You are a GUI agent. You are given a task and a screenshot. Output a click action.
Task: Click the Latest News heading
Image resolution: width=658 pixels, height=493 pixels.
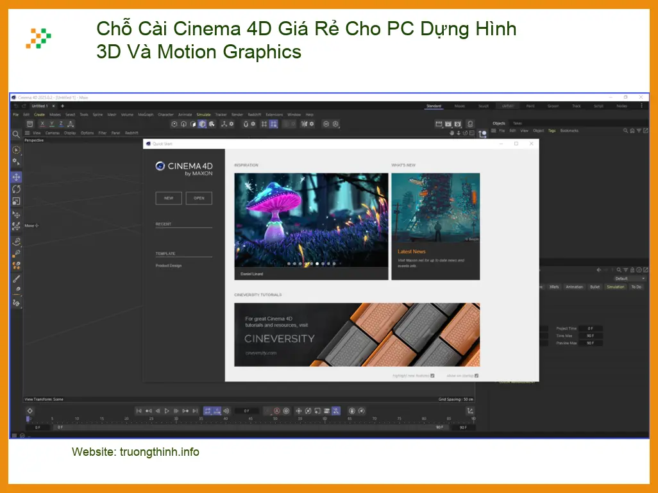click(412, 251)
